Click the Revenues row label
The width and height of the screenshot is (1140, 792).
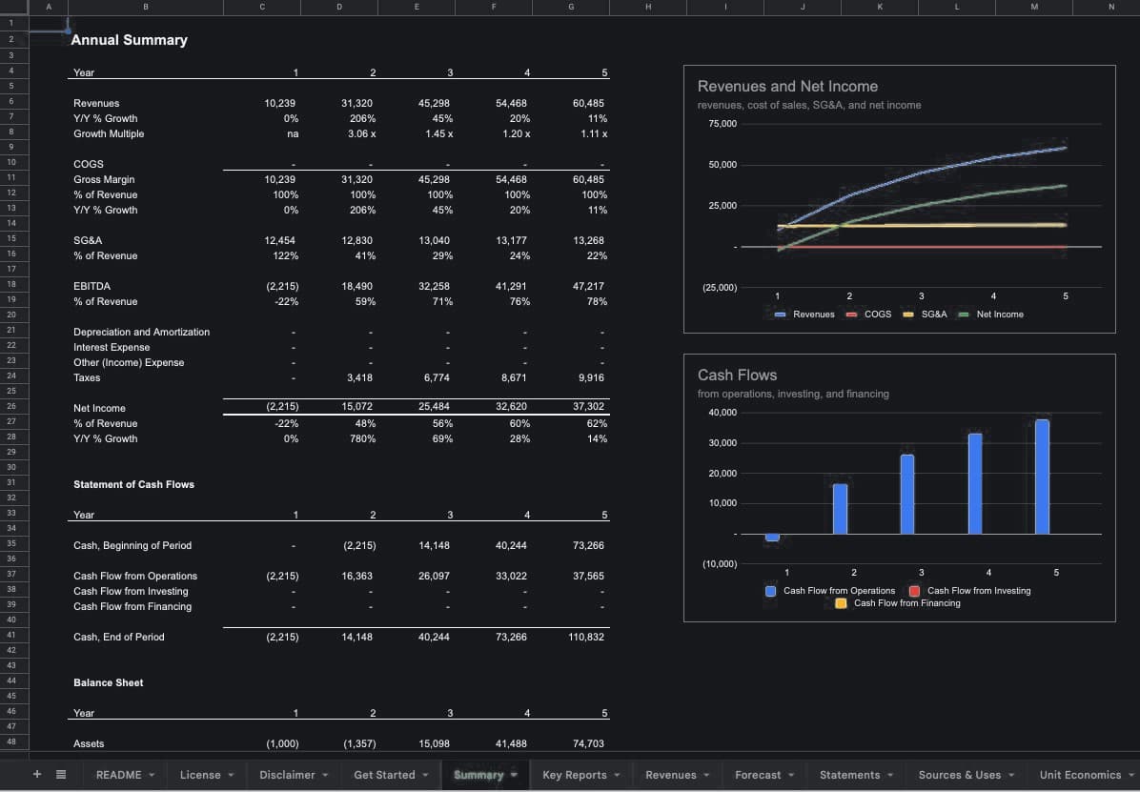coord(96,103)
